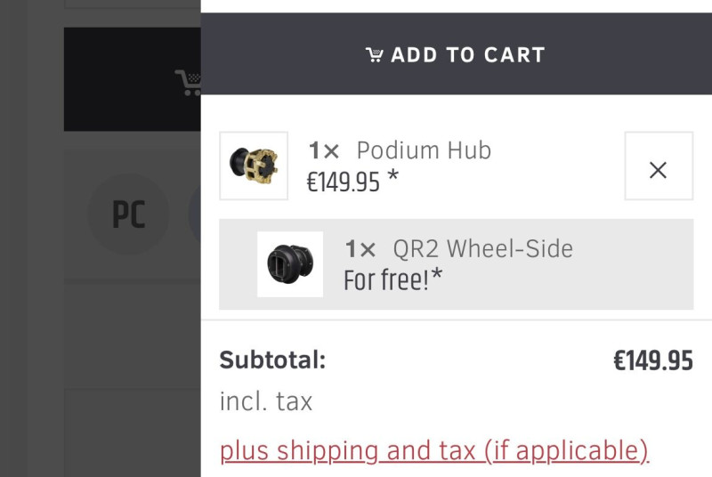
Task: Open the plus shipping and tax link
Action: 434,450
